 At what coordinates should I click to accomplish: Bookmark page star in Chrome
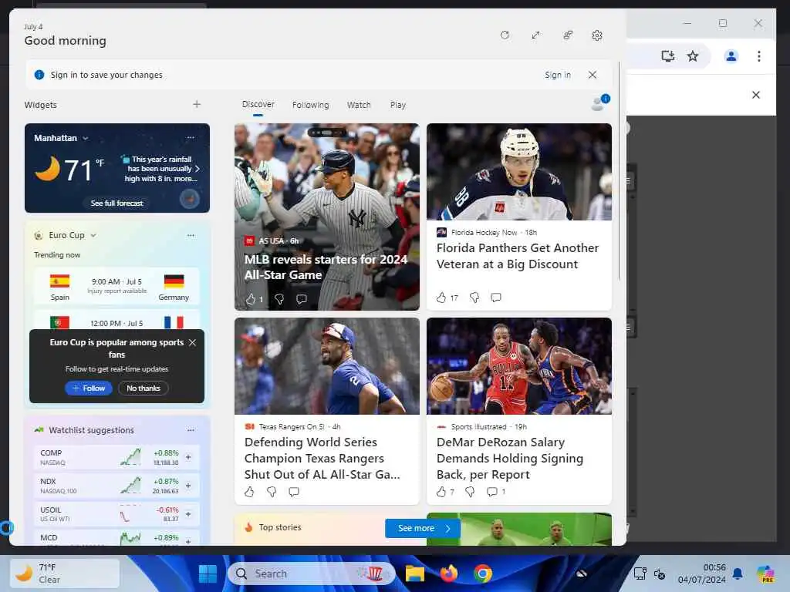pos(693,55)
